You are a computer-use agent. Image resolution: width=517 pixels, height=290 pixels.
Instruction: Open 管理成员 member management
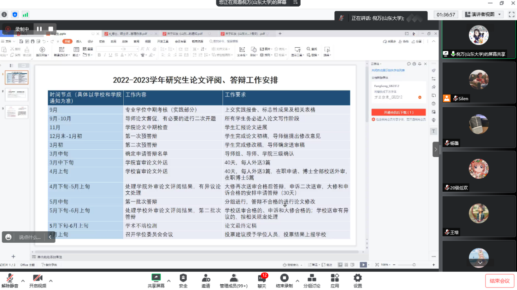coord(234,278)
